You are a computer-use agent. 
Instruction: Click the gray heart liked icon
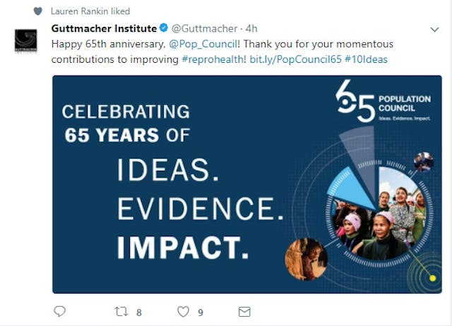37,11
